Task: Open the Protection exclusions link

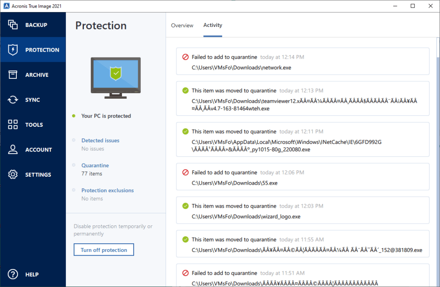Action: [107, 190]
